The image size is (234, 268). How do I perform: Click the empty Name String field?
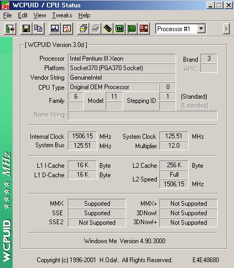click(143, 116)
